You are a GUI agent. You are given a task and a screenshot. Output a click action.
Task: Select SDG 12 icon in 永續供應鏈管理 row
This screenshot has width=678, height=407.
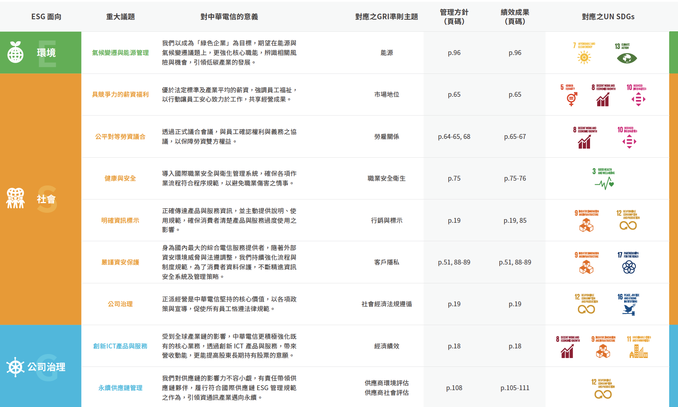pos(603,389)
